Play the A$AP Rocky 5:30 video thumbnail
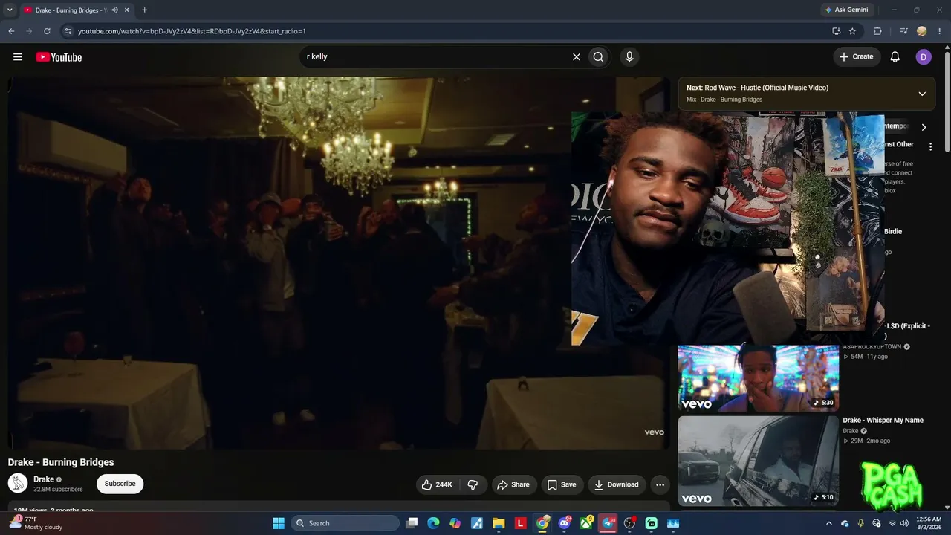Image resolution: width=951 pixels, height=535 pixels. [758, 378]
